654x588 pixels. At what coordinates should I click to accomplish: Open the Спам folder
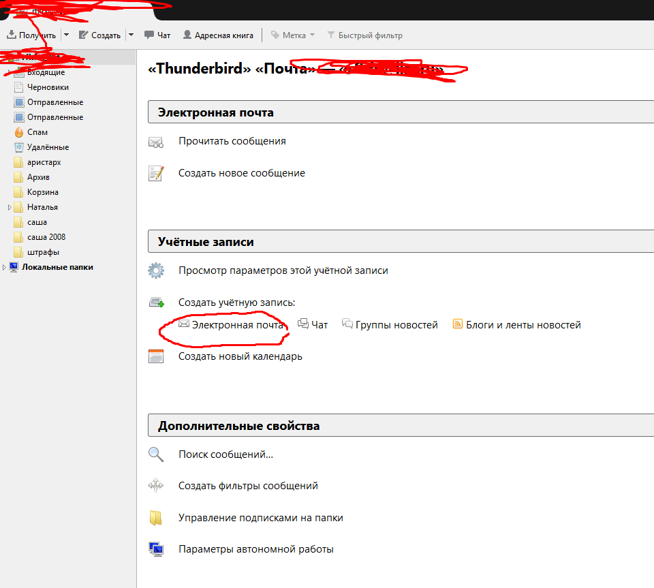click(x=37, y=132)
